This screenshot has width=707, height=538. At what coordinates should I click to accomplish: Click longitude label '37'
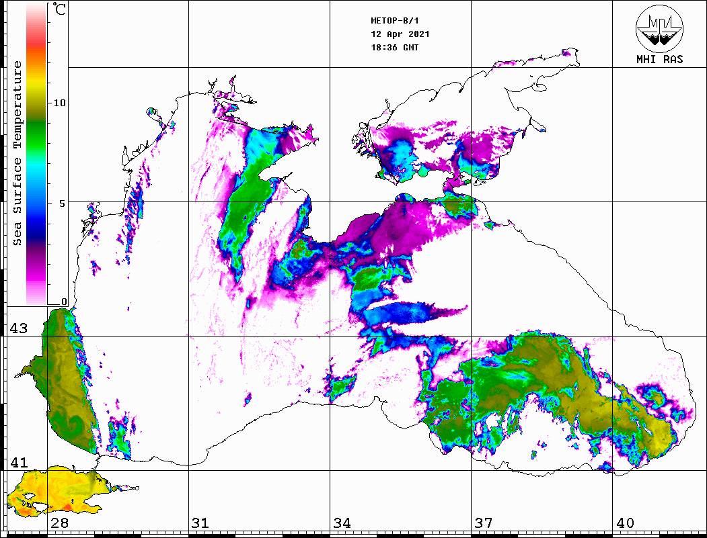(x=484, y=523)
